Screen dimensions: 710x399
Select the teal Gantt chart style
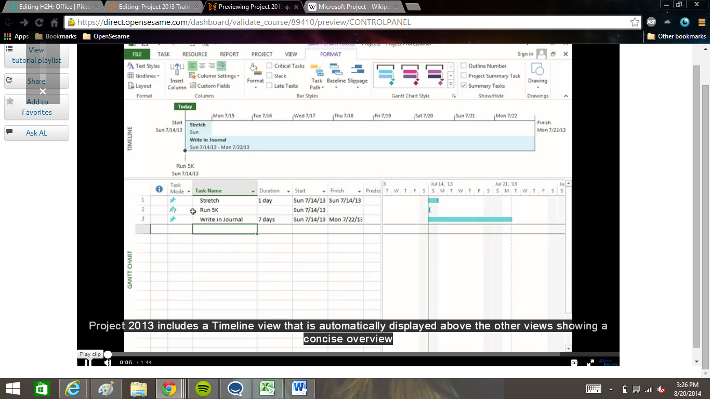pos(386,76)
